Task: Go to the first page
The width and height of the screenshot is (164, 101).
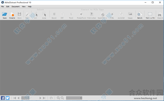Action: (x=15, y=98)
